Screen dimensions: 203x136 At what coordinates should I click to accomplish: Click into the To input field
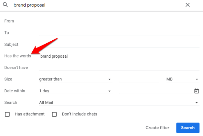[x=119, y=33]
